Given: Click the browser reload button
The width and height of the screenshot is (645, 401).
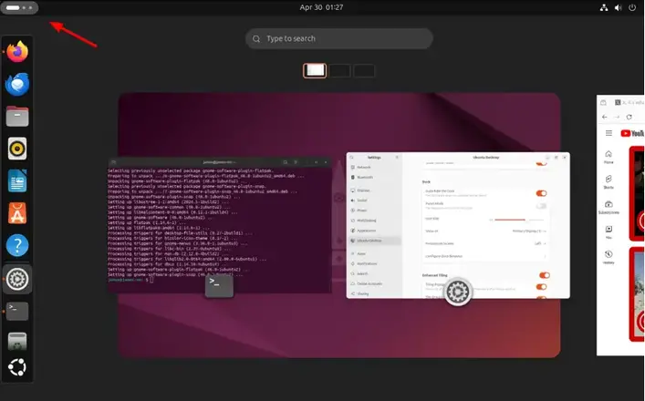Looking at the screenshot, I should (629, 117).
